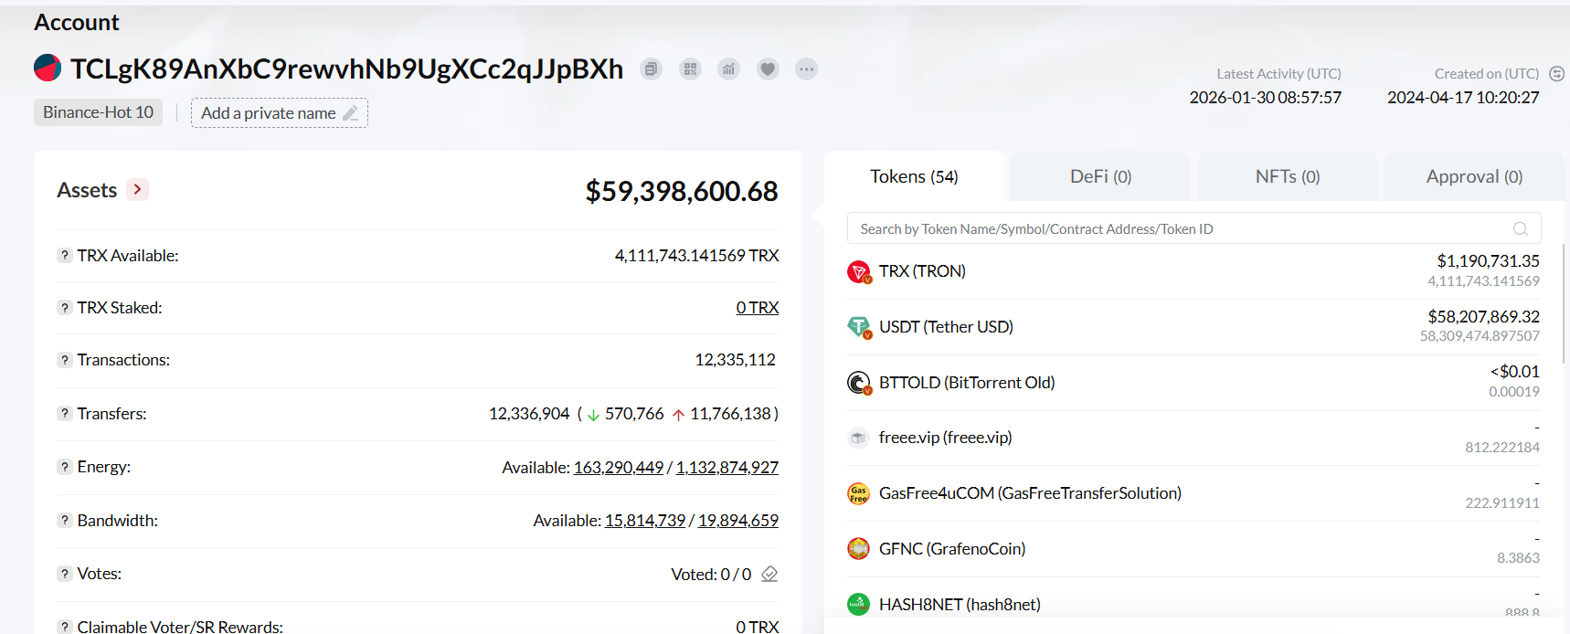The height and width of the screenshot is (634, 1570).
Task: Click the GasFree4uCOM token logo
Action: click(858, 493)
